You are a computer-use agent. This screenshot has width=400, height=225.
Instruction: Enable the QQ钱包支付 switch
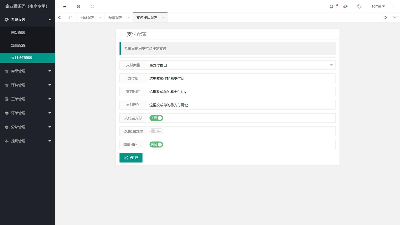coord(156,131)
